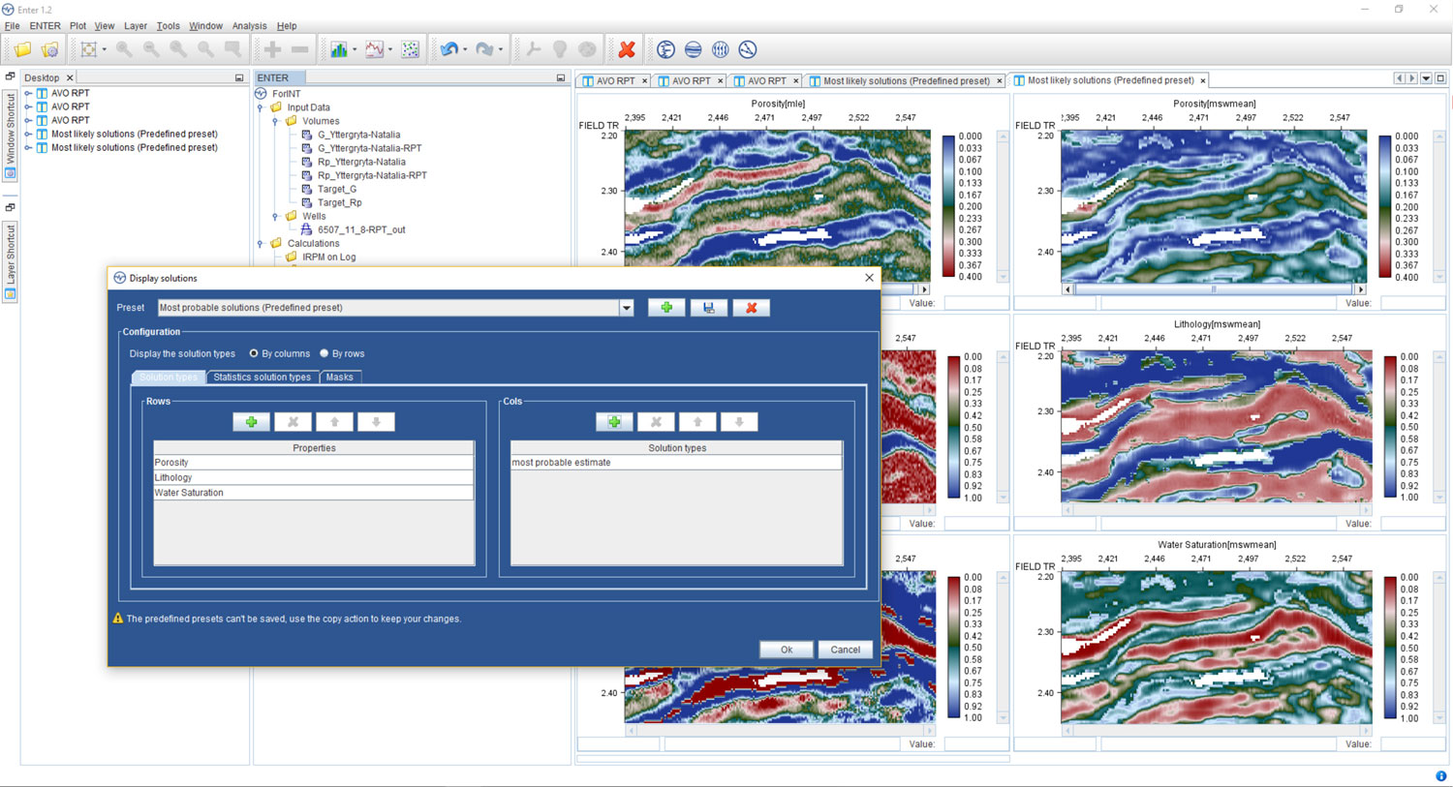The image size is (1453, 787).
Task: Add a column with Cols green plus
Action: 614,422
